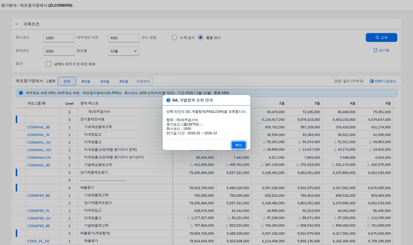
Task: Click 회사코드 input field with 1000
Action: pos(59,38)
